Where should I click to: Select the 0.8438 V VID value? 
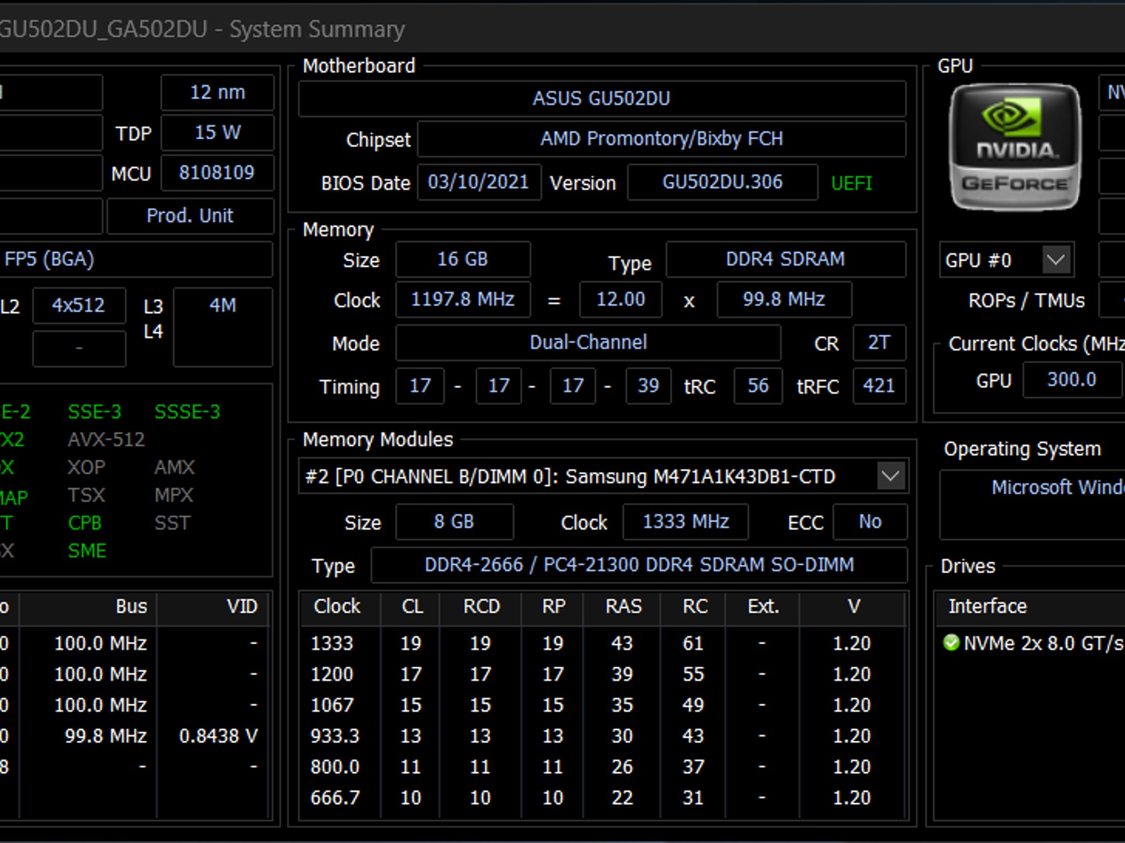[218, 736]
